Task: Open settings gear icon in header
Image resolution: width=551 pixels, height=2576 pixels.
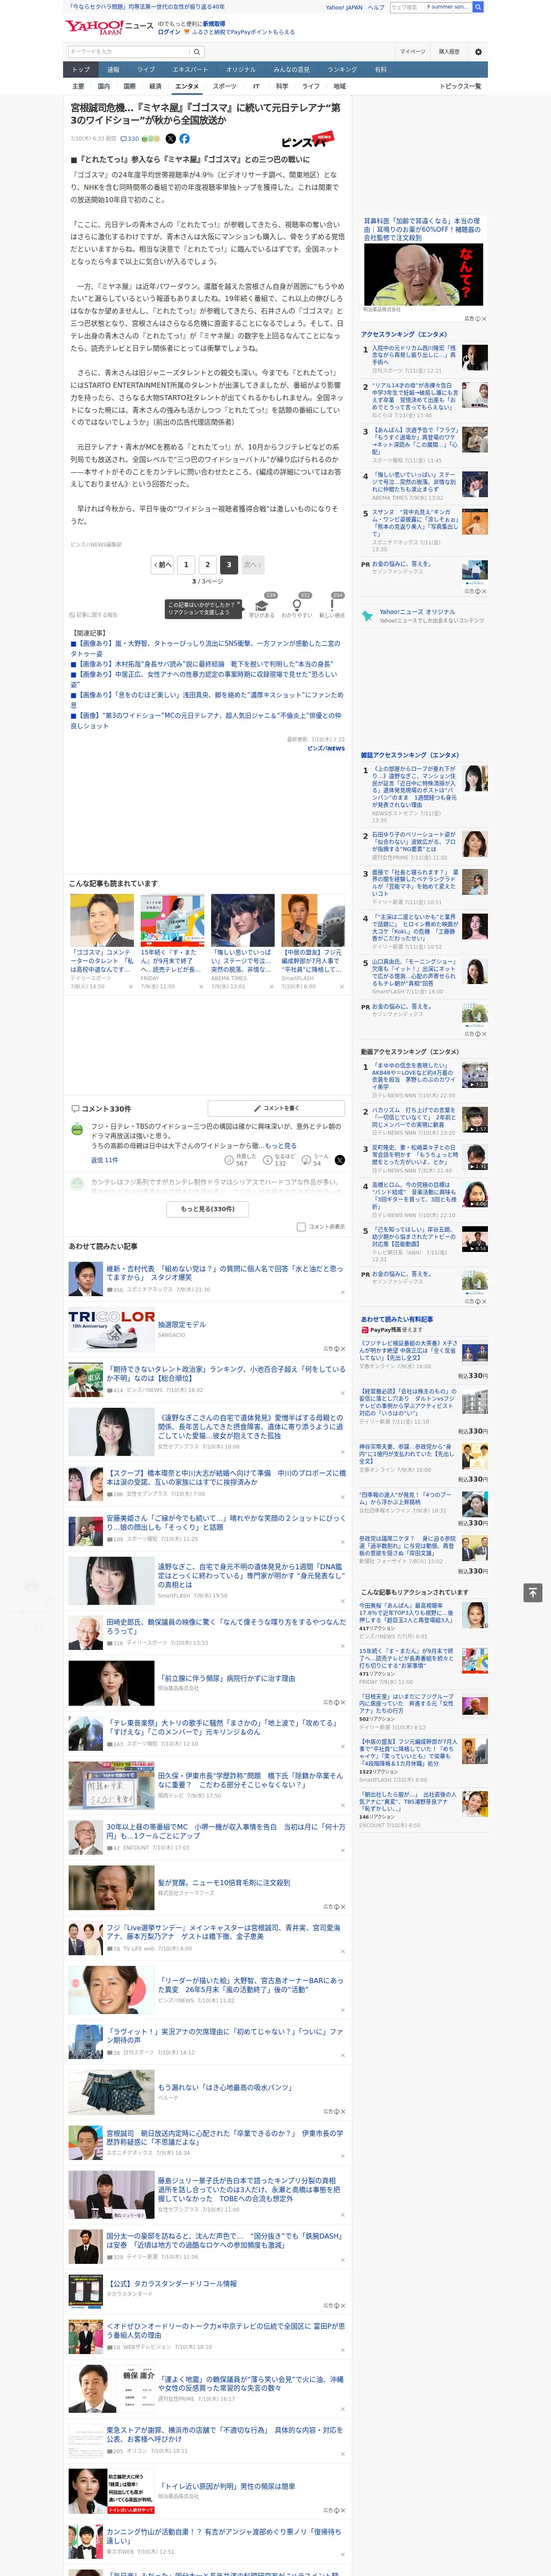Action: [478, 52]
